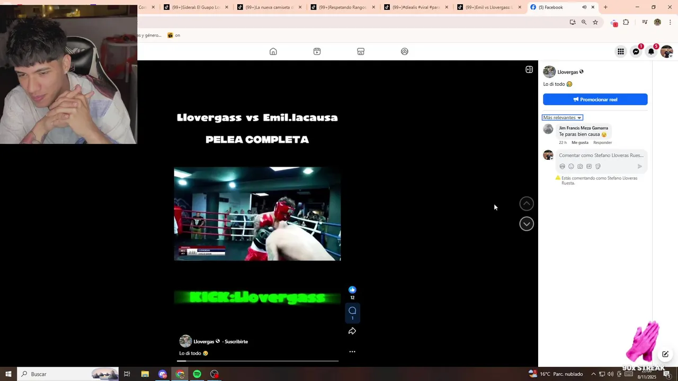Open new message compose icon
Screen dimensions: 678x381
665,354
